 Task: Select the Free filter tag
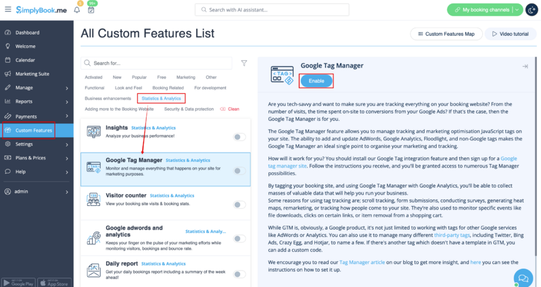tap(162, 77)
